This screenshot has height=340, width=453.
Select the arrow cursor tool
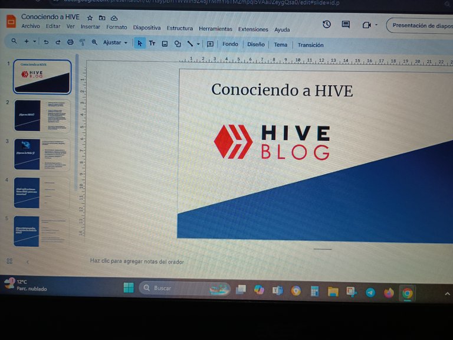(140, 43)
